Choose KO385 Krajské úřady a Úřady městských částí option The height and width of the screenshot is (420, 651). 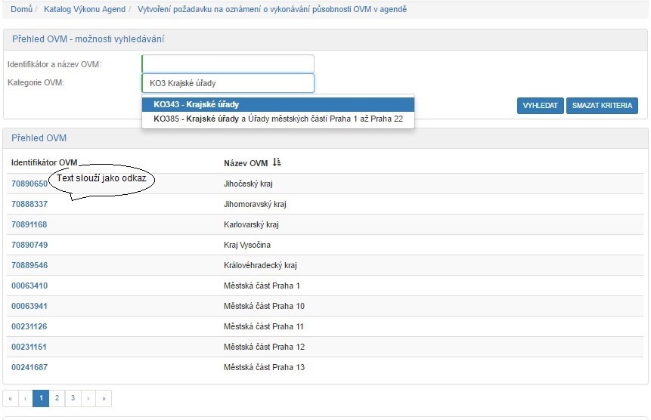tap(278, 119)
